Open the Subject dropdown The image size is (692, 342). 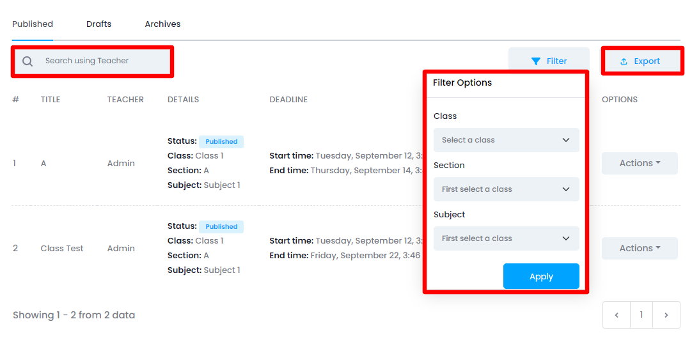pyautogui.click(x=506, y=238)
